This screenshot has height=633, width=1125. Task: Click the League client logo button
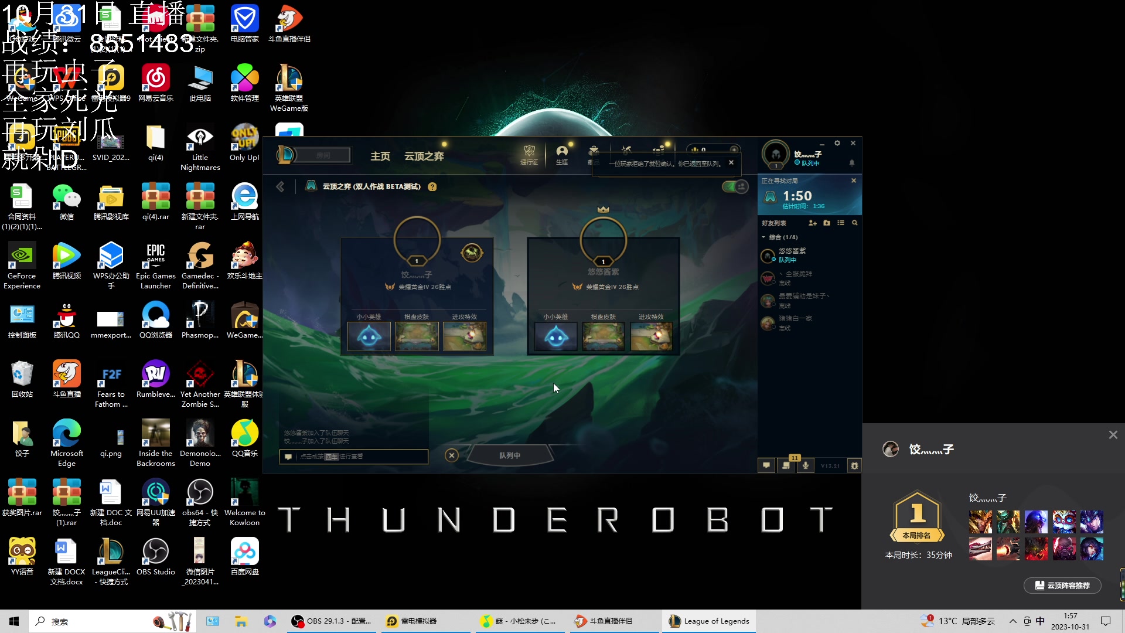[285, 155]
